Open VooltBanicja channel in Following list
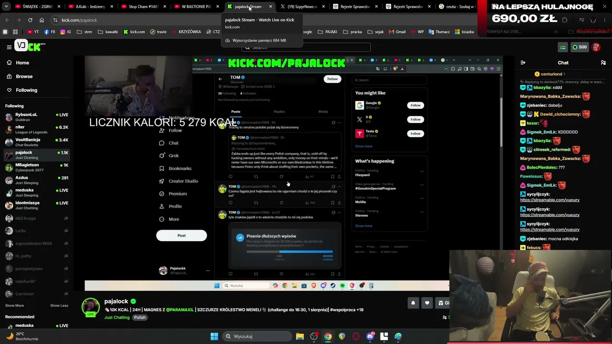The height and width of the screenshot is (344, 612). tap(37, 142)
